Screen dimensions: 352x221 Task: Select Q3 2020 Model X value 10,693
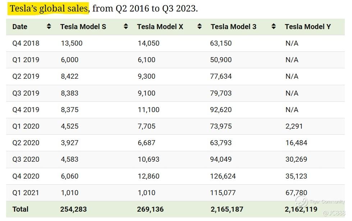point(148,159)
